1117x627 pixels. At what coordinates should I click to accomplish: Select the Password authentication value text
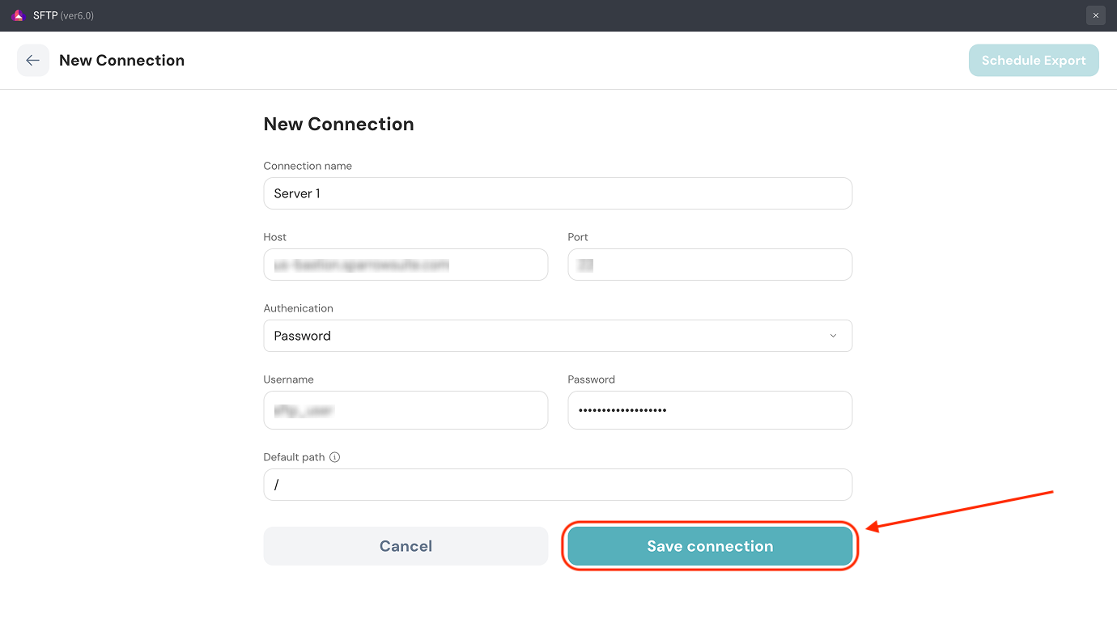303,336
